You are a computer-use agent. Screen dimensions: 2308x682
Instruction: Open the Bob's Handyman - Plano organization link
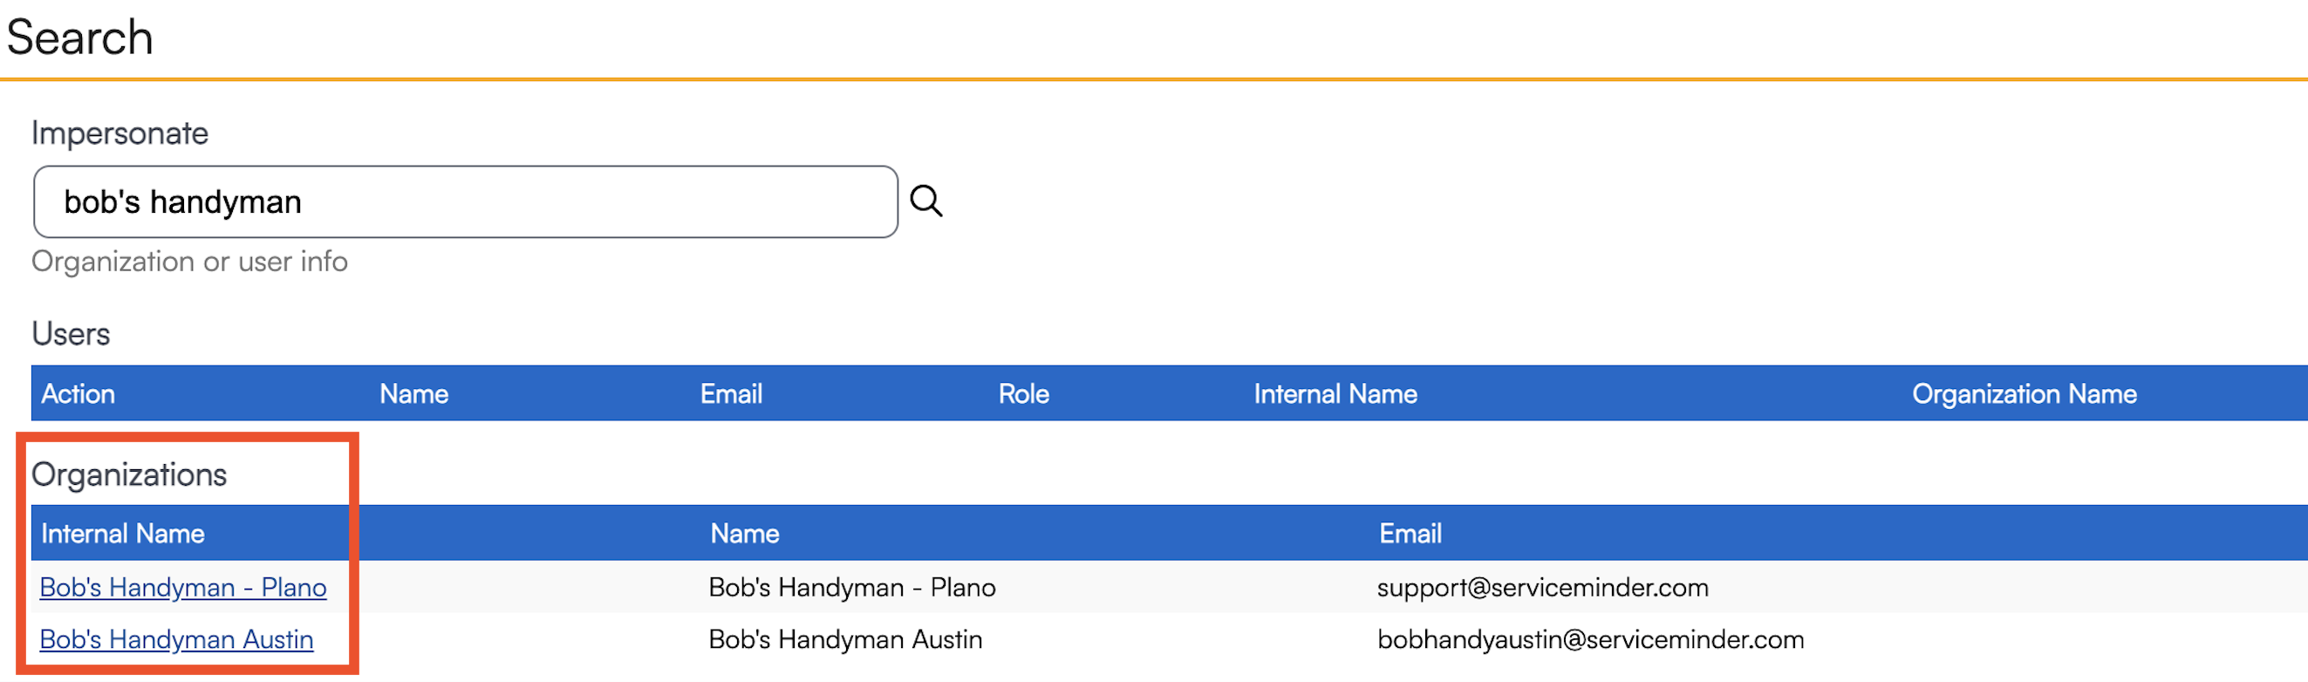point(183,587)
